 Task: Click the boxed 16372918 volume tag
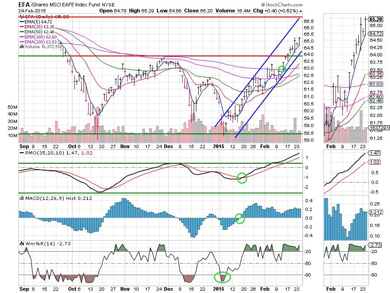coord(379,127)
